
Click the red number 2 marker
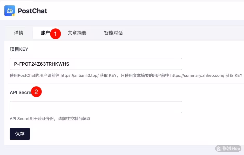36,92
